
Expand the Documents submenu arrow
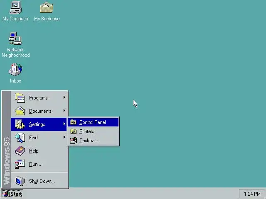[x=64, y=111]
